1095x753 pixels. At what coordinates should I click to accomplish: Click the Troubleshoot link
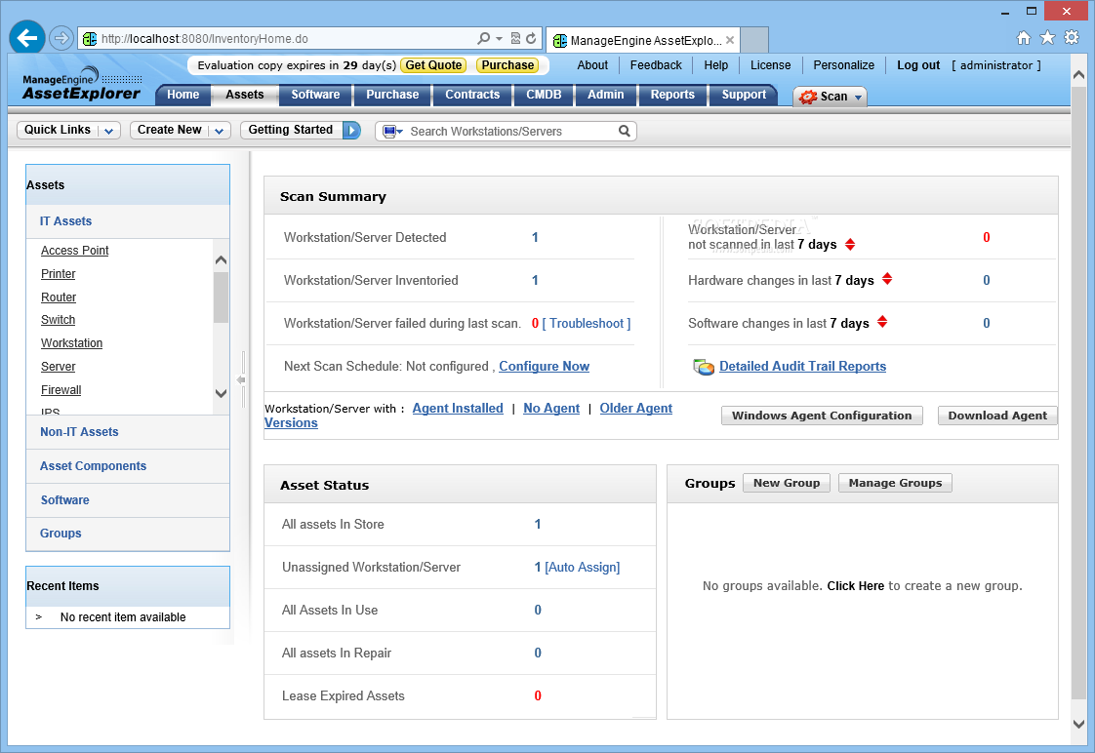pos(587,323)
